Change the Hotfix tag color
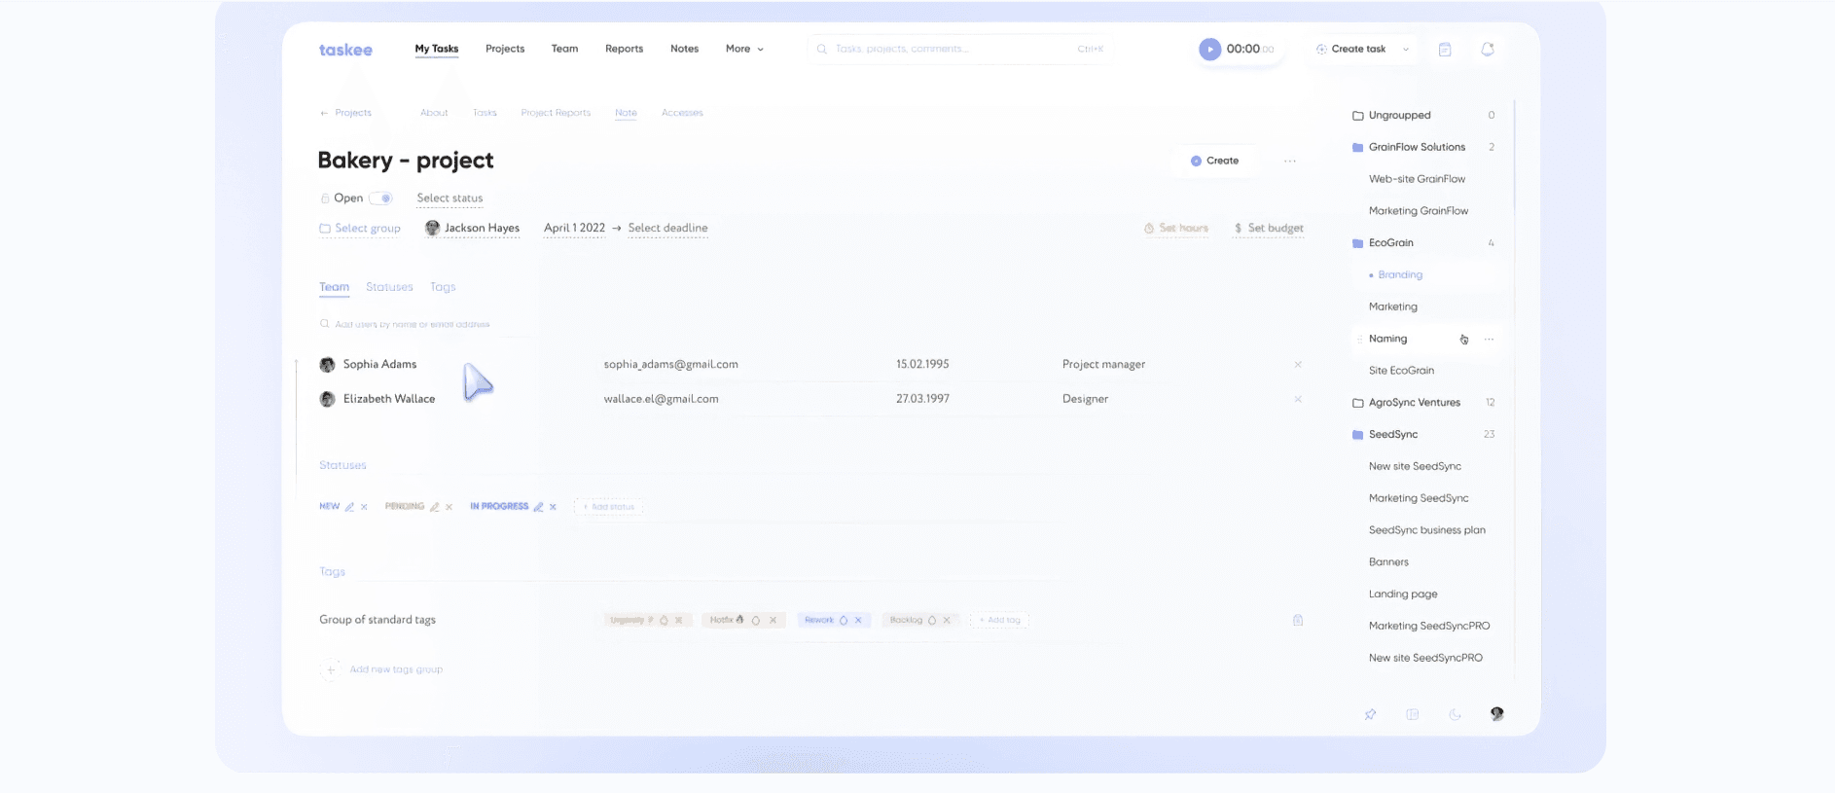 (x=755, y=620)
